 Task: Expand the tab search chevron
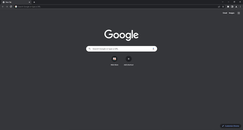point(222,2)
